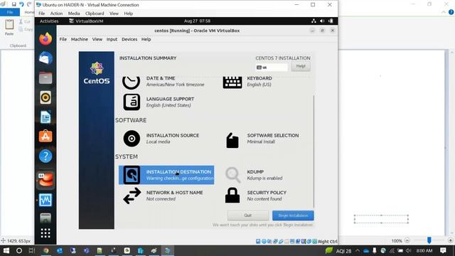This screenshot has height=256, width=455.
Task: Click the Save icon in background window
Action: 14,4
